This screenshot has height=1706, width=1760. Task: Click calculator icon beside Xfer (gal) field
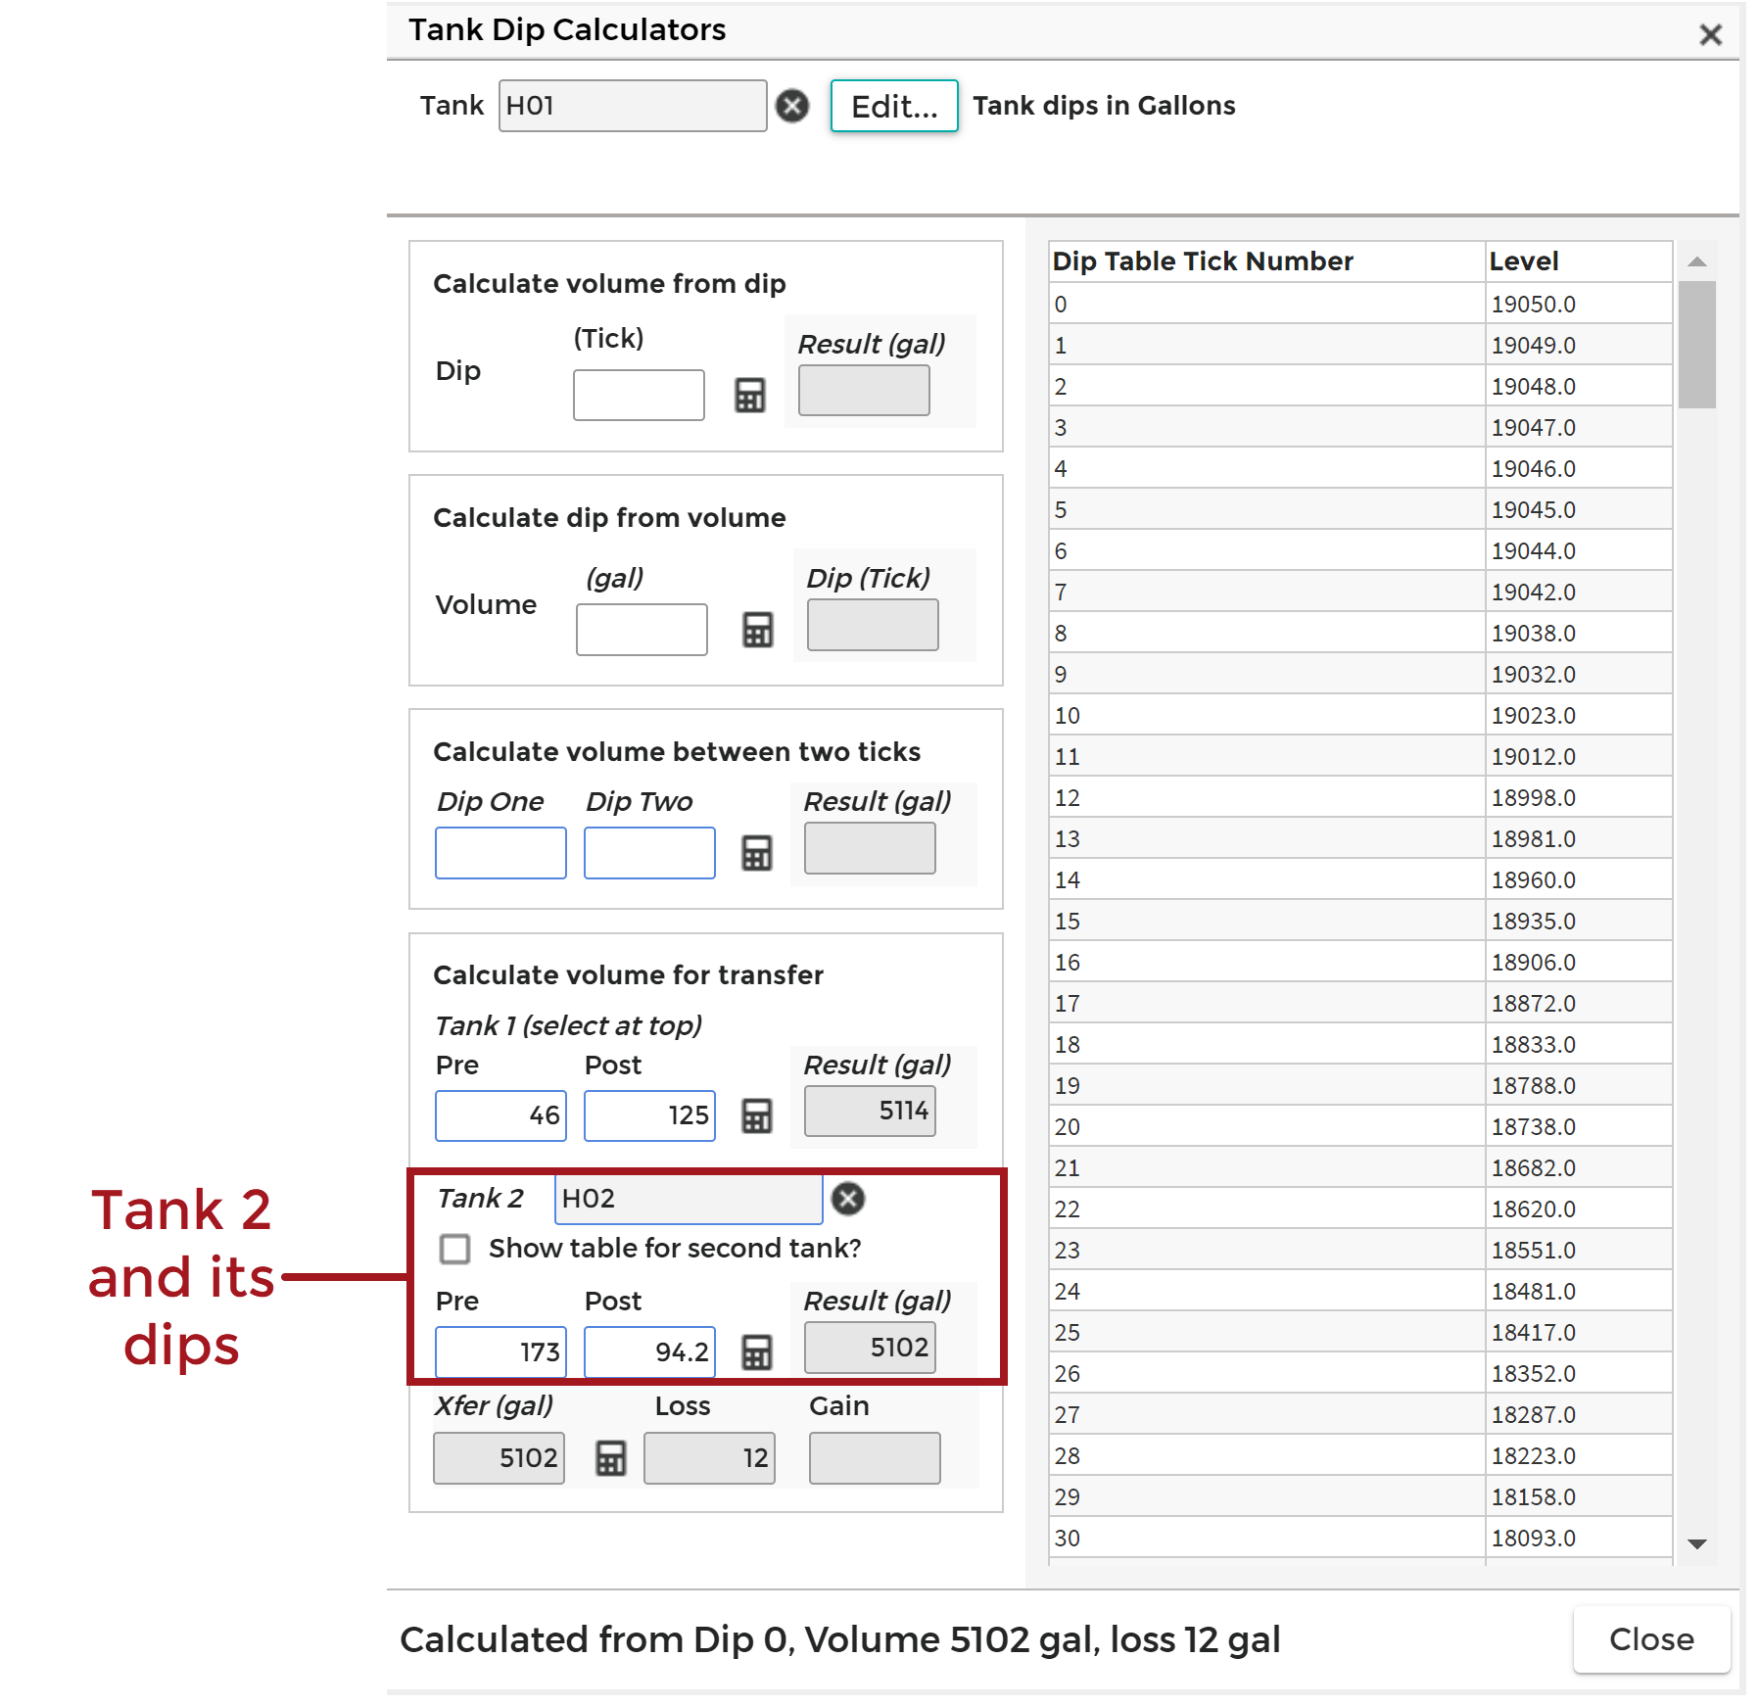(x=611, y=1458)
